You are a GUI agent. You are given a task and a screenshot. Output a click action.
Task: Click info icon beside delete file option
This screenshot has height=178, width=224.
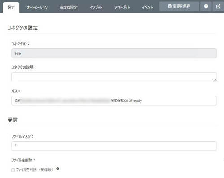[57, 169]
